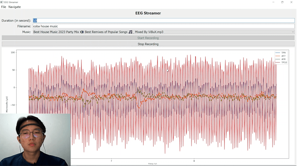Click the Filename field containing coba house music

pyautogui.click(x=164, y=26)
